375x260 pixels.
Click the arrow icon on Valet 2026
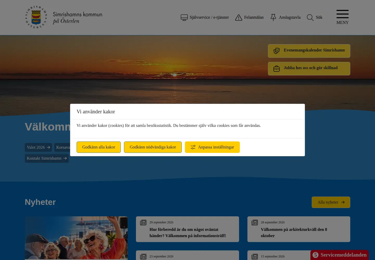coord(48,147)
